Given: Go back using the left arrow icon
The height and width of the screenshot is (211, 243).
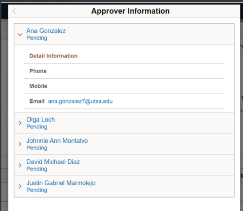Looking at the screenshot, I should [x=14, y=11].
